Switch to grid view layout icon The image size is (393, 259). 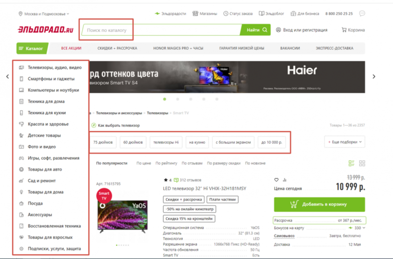click(x=362, y=163)
